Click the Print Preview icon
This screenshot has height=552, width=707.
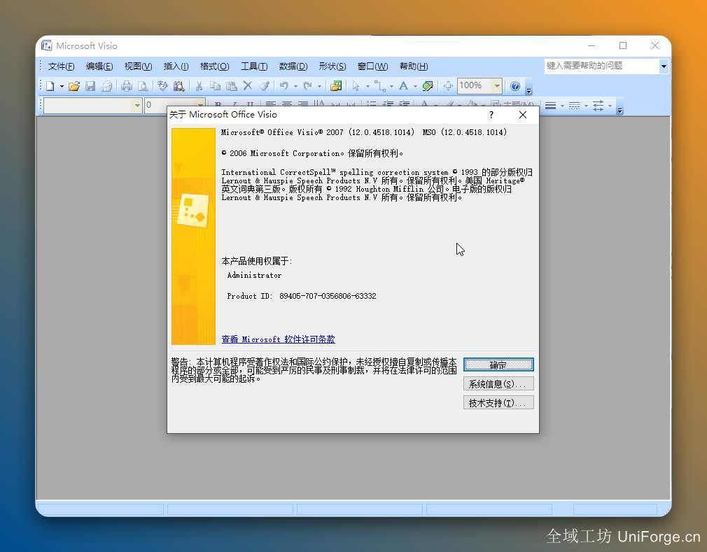143,85
